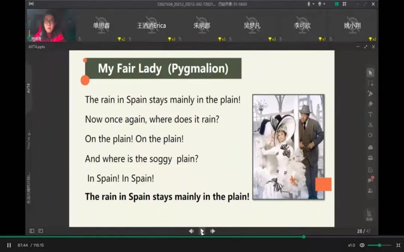Screen dimensions: 404x252
Task: Adjust the volume slider
Action: click(379, 245)
